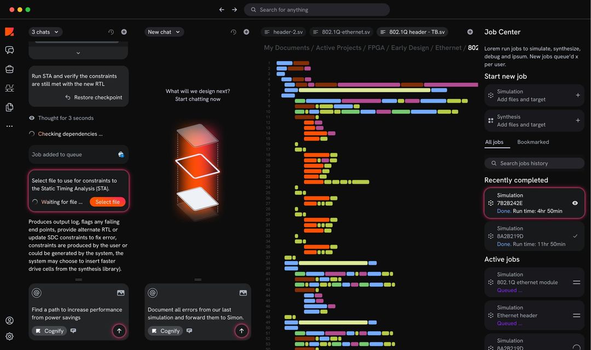Viewport: 591px width, 350px height.
Task: Click Restore checkpoint
Action: [x=94, y=97]
